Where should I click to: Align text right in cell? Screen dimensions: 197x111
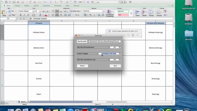[x=61, y=15]
